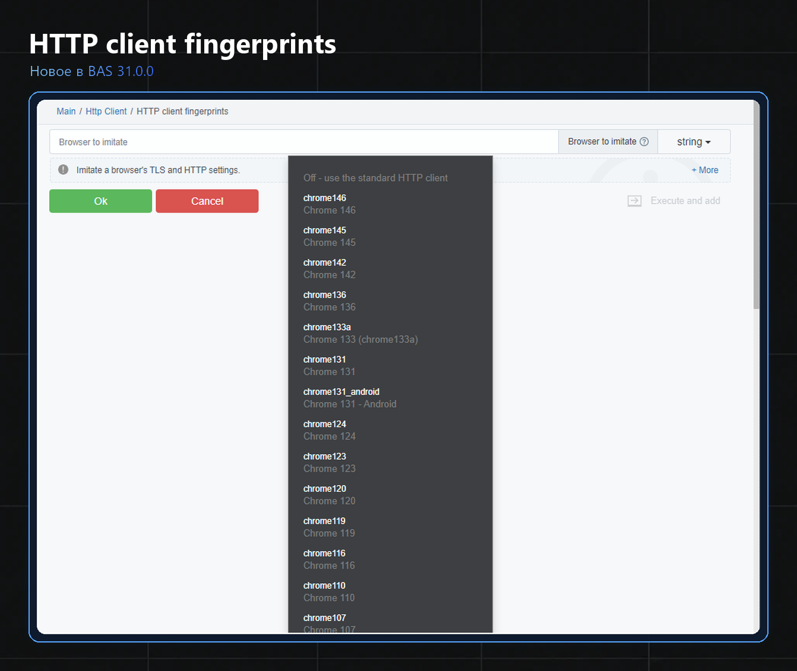Click the Browser to imitate label
Viewport: 797px width, 671px height.
(x=602, y=141)
